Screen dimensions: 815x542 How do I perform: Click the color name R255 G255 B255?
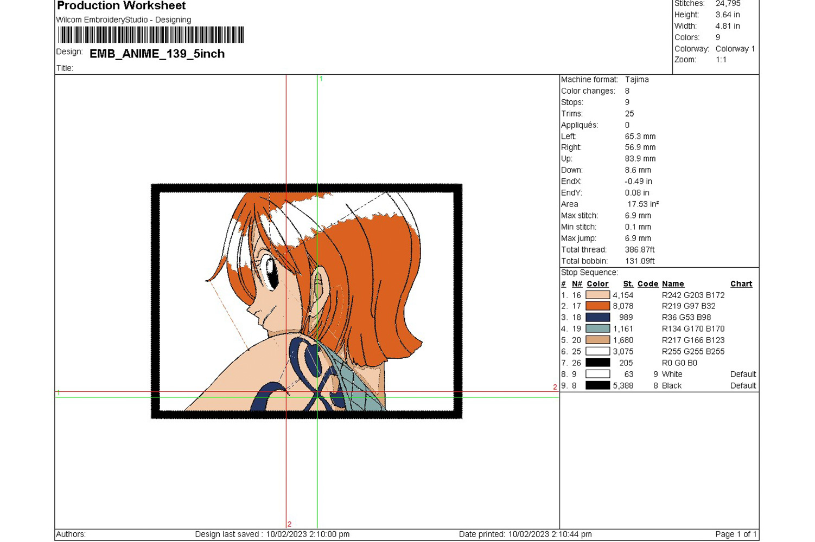click(x=693, y=352)
